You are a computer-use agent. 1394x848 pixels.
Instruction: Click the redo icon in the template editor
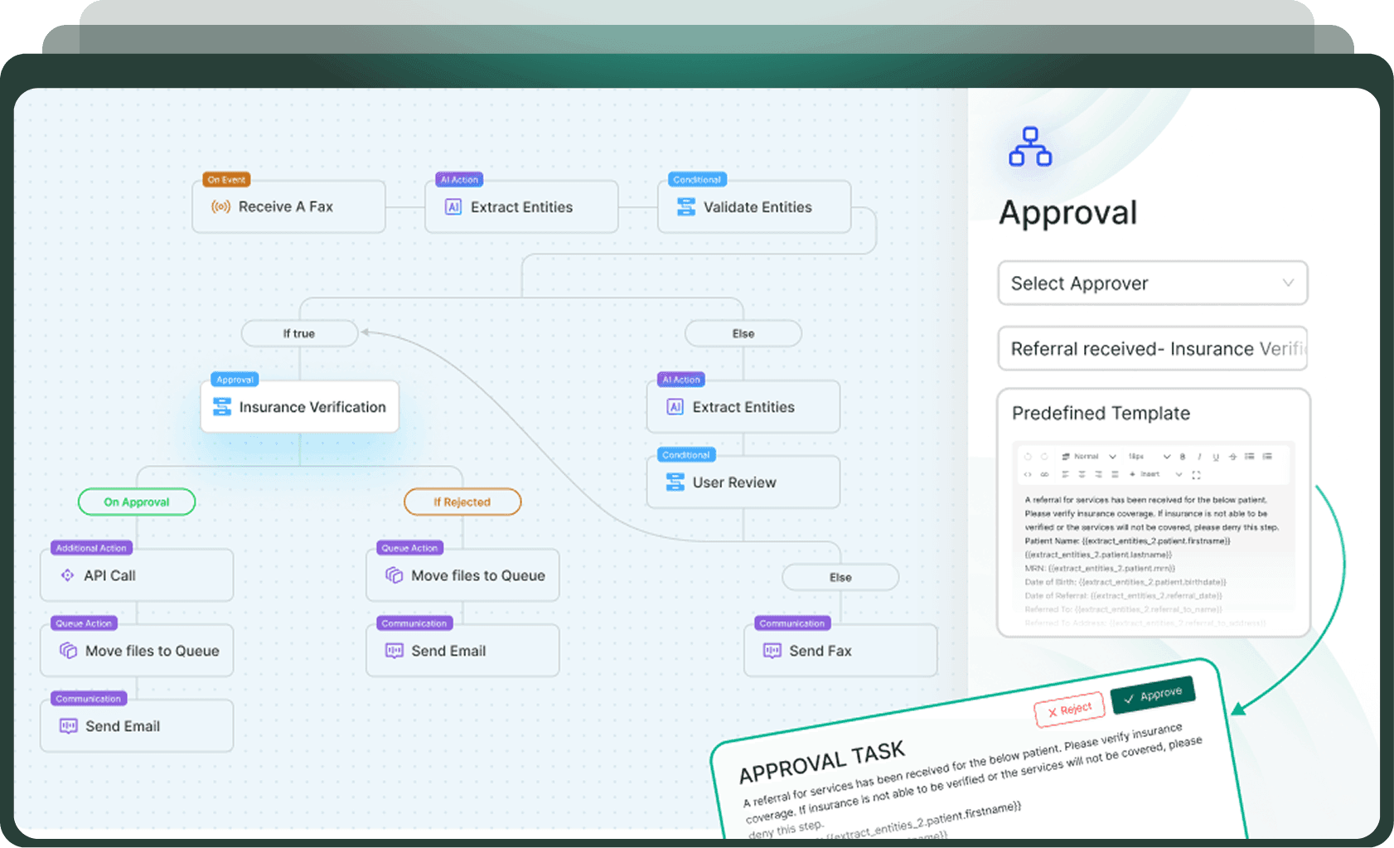[x=1044, y=457]
